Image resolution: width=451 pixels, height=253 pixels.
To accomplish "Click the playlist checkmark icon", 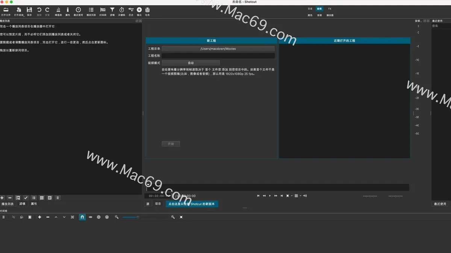I will (x=26, y=198).
